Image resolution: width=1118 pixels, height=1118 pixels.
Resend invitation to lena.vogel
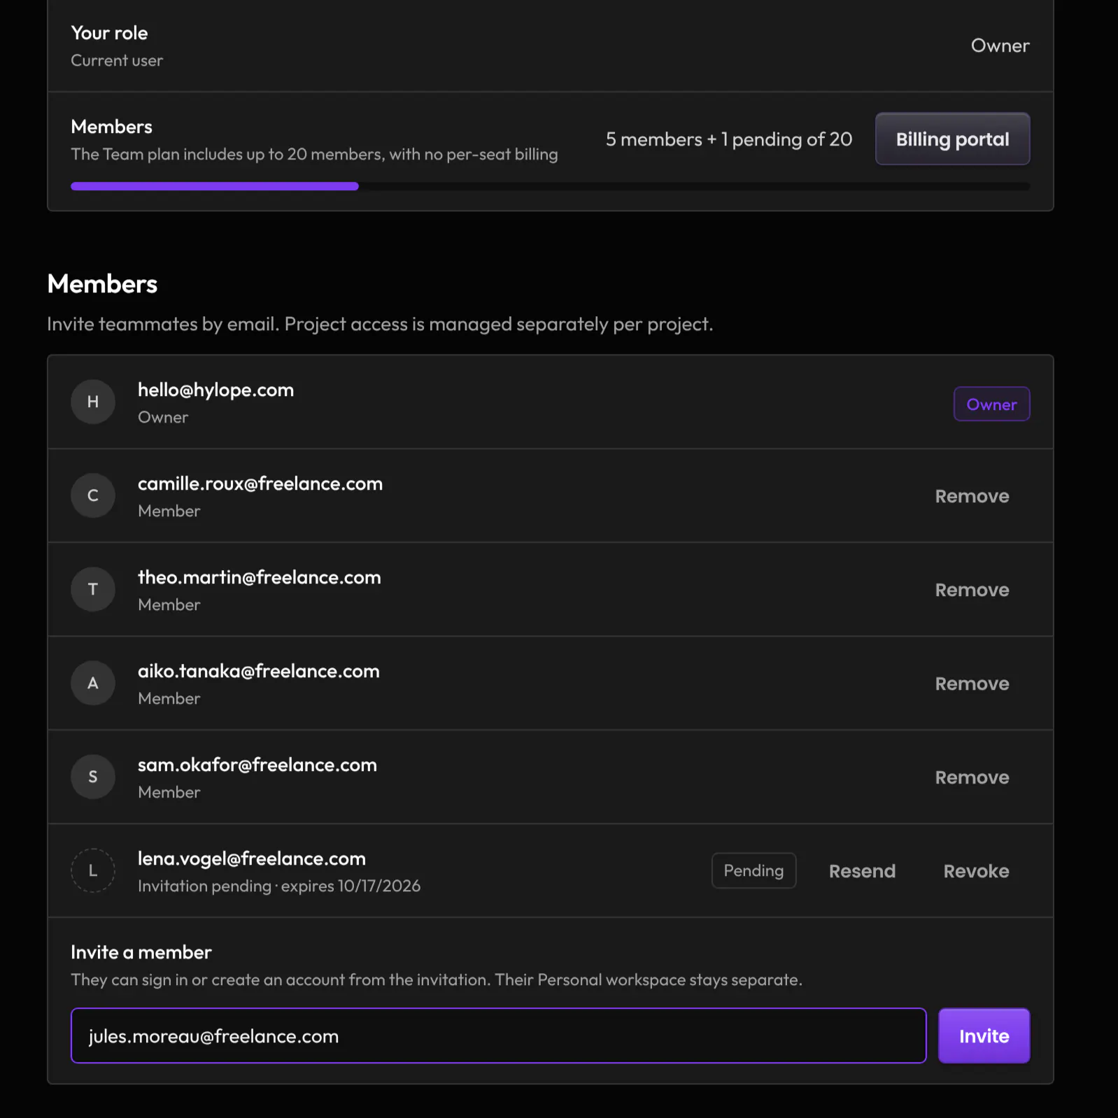coord(862,871)
